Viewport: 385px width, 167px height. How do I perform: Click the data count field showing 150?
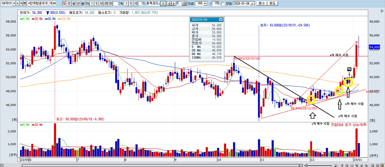[x=216, y=3]
